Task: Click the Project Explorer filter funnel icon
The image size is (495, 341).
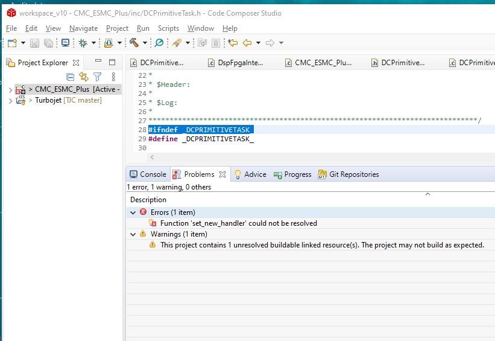Action: 97,77
